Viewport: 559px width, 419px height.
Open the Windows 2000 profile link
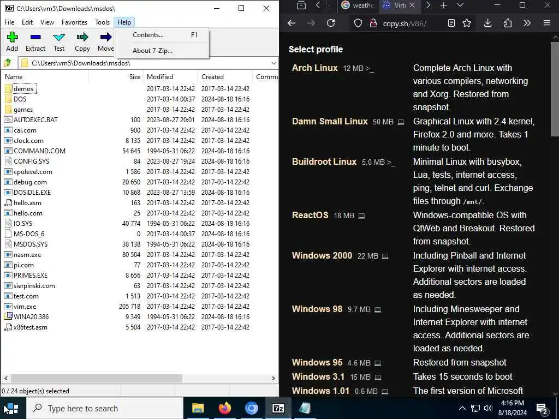[x=322, y=255]
